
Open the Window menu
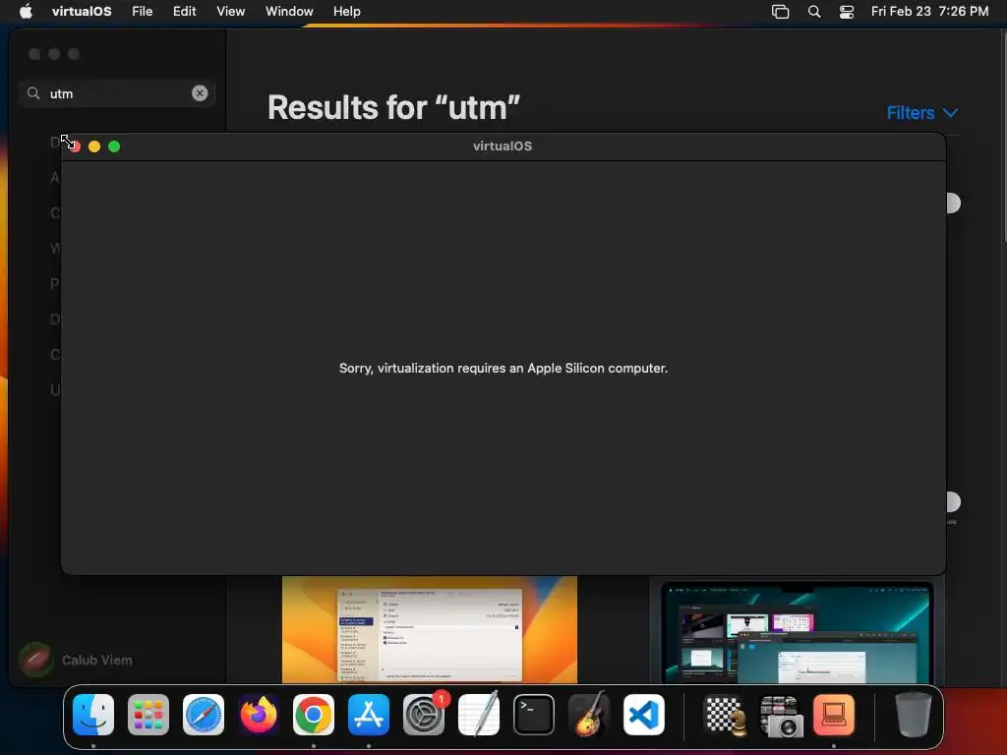(x=289, y=11)
